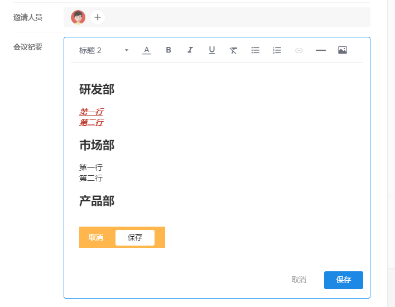
Task: Click the red underlined 第一行 text
Action: [91, 112]
